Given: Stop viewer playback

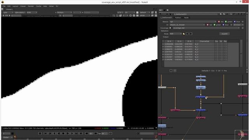Looking at the screenshot, I should (x=63, y=133).
